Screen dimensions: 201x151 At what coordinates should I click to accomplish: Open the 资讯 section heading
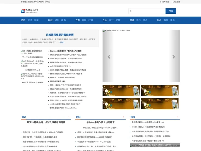click(24, 117)
